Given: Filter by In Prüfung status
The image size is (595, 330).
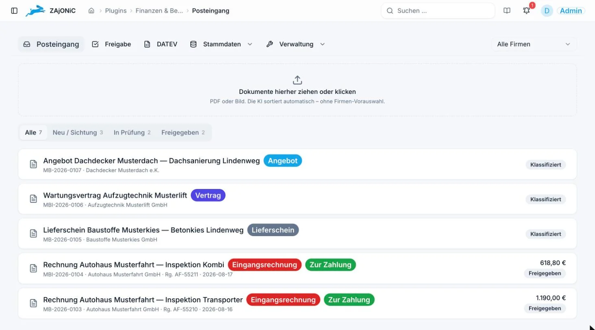Looking at the screenshot, I should click(132, 132).
